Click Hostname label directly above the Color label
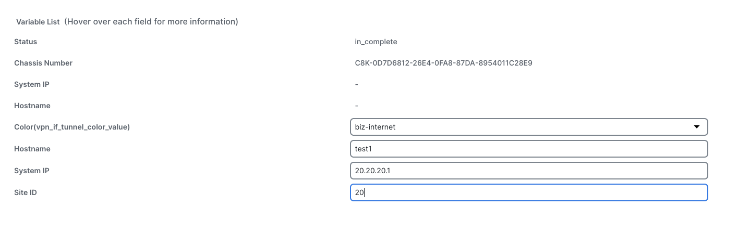Screen dimensions: 738x245 pos(32,106)
